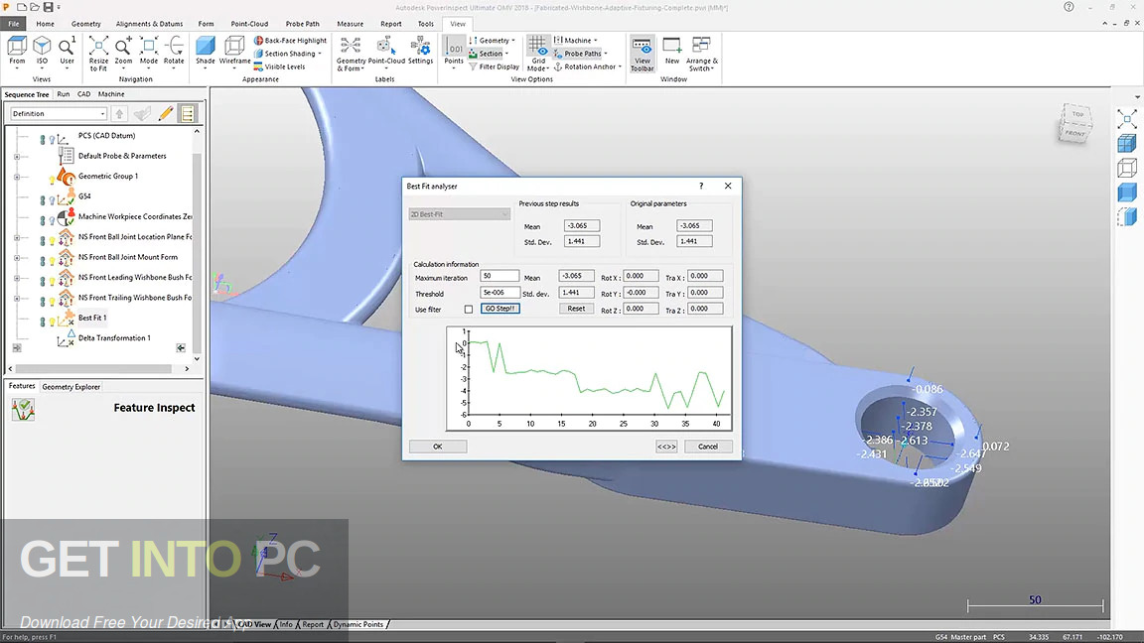
Task: Open Grid Mode
Action: pyautogui.click(x=537, y=54)
